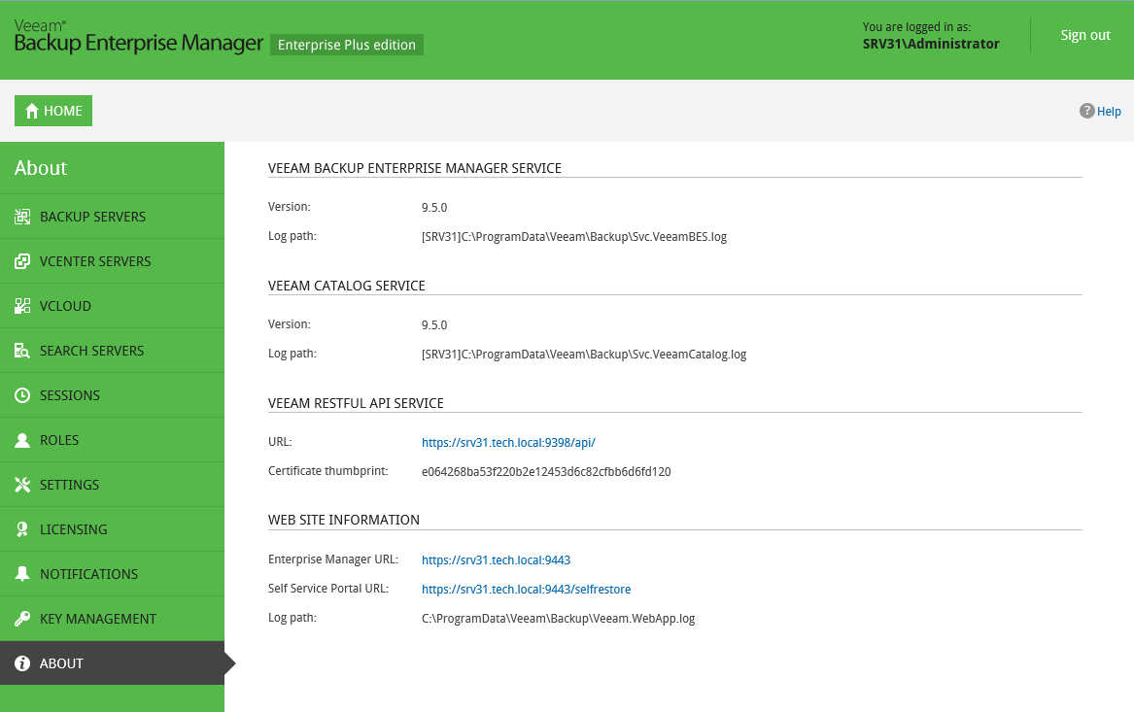
Task: Click the Licensing ribbon icon
Action: pos(22,529)
